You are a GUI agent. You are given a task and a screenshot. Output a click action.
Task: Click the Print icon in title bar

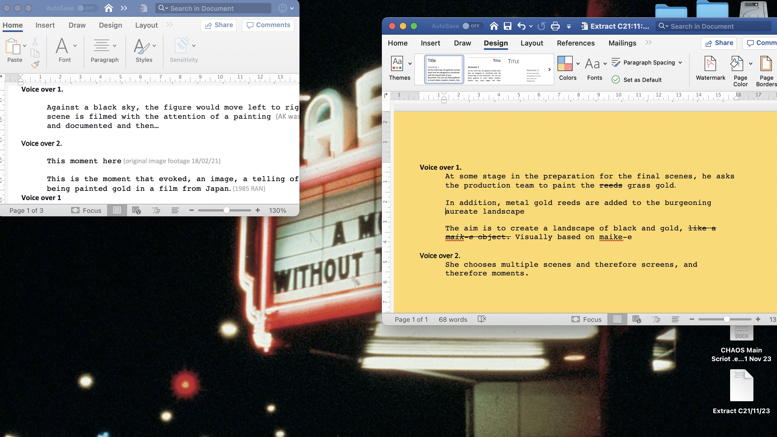click(x=555, y=26)
